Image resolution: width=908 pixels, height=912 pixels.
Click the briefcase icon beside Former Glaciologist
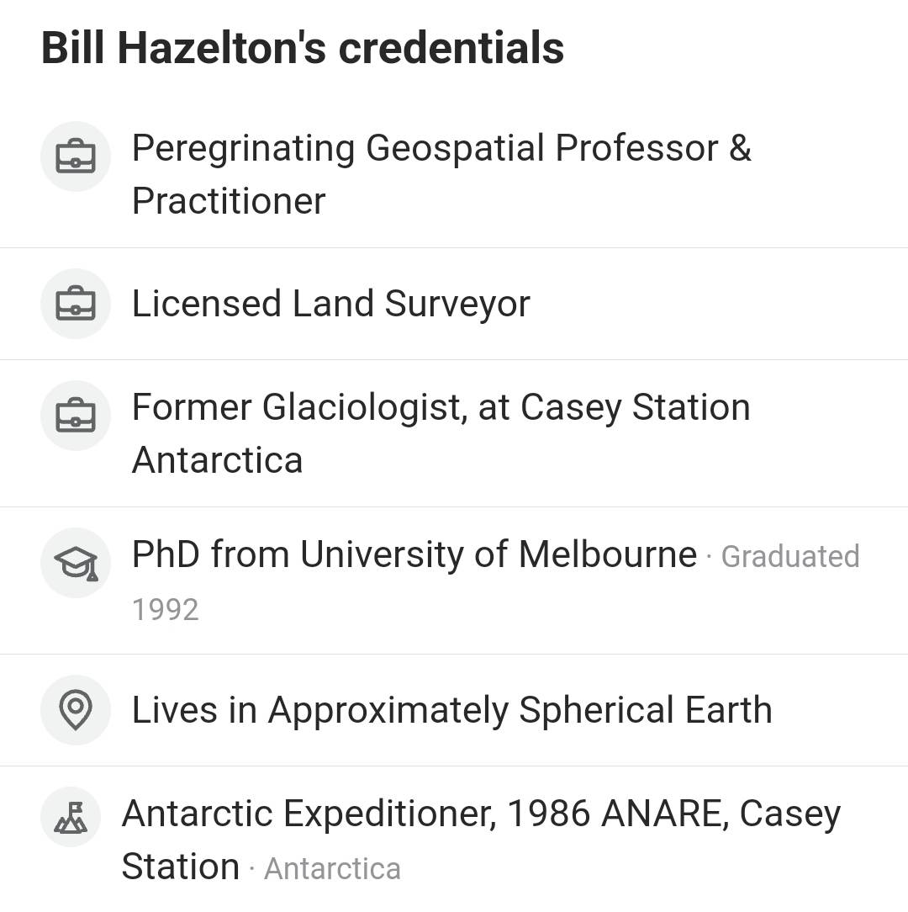point(76,416)
